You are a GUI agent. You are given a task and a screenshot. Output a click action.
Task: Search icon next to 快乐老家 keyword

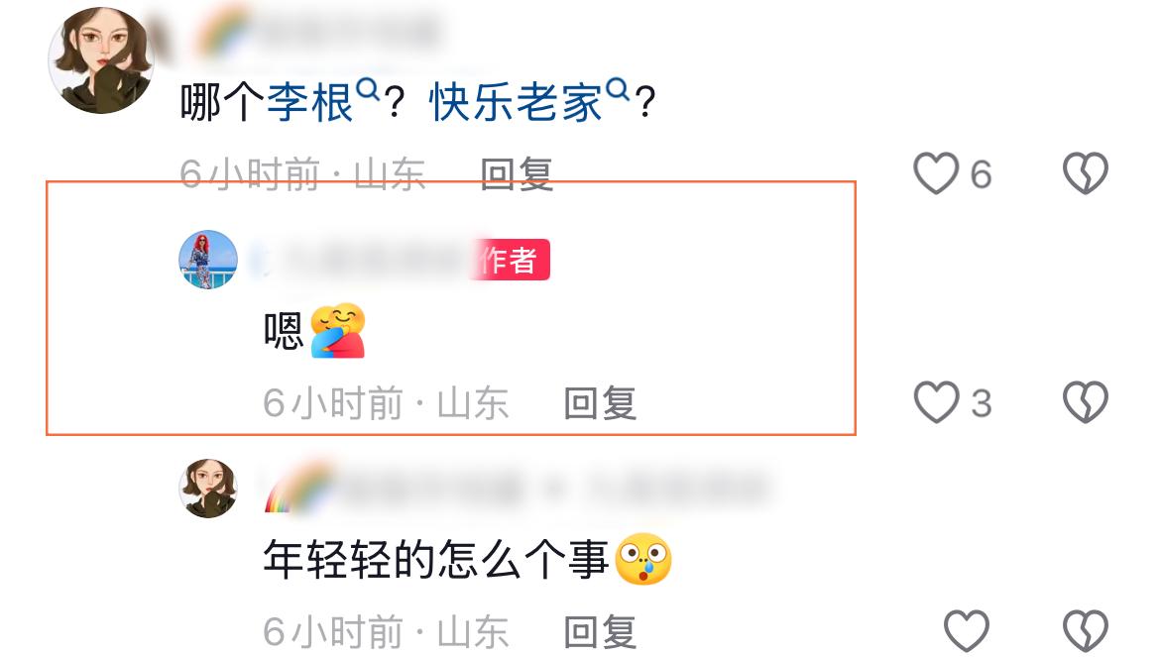pos(618,89)
